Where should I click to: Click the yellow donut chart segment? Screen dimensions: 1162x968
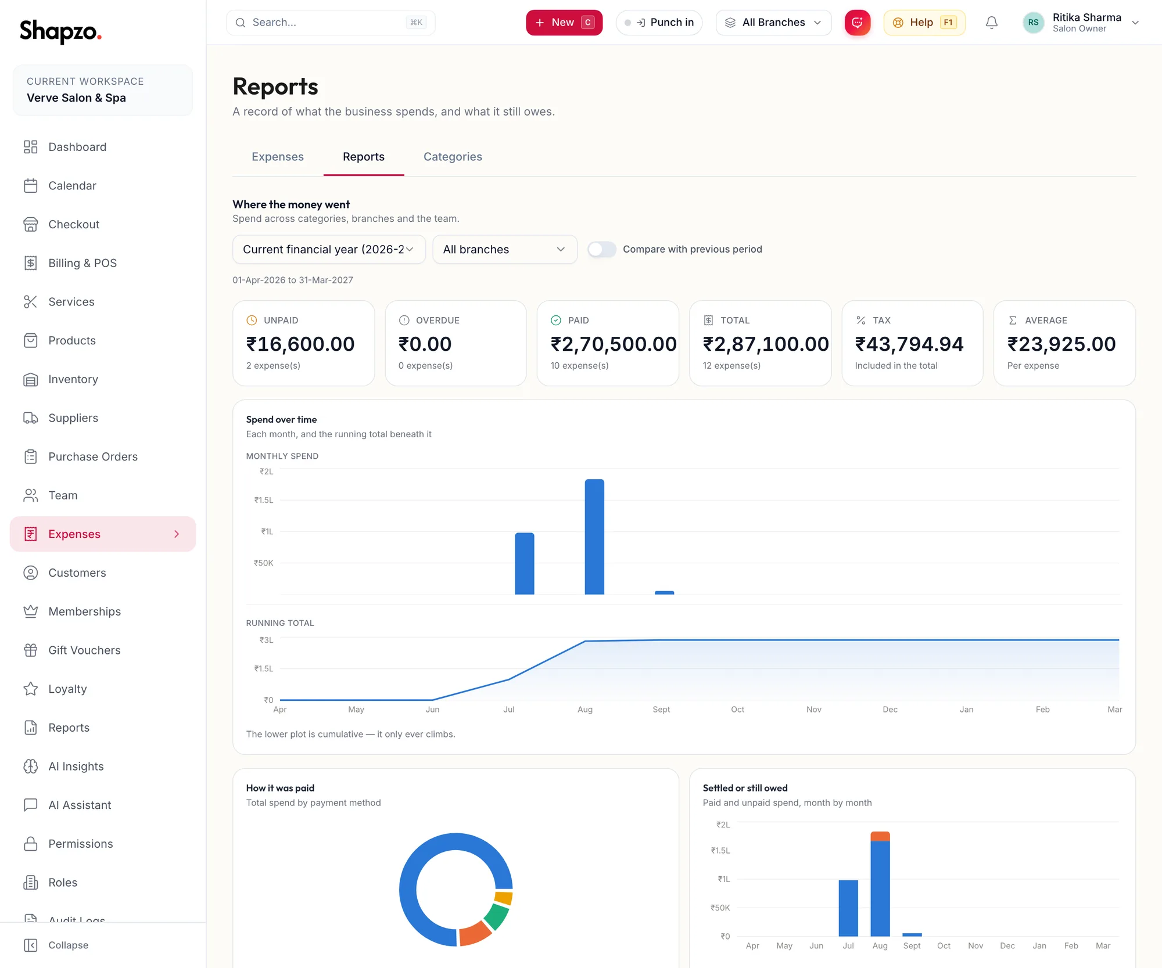(x=504, y=898)
